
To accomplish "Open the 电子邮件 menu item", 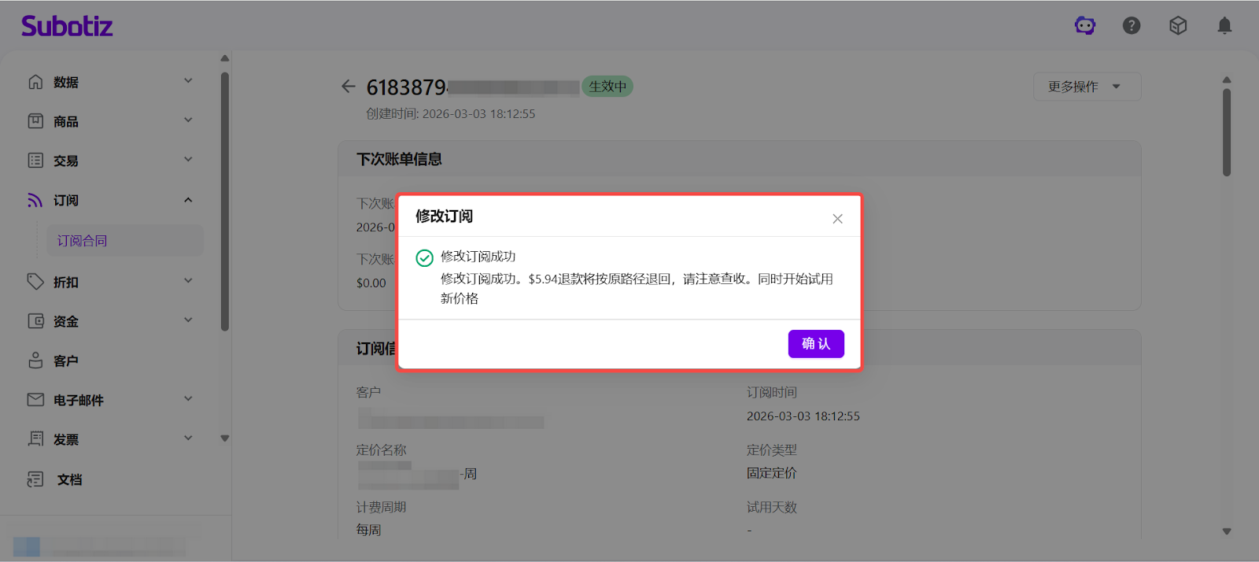I will click(79, 400).
